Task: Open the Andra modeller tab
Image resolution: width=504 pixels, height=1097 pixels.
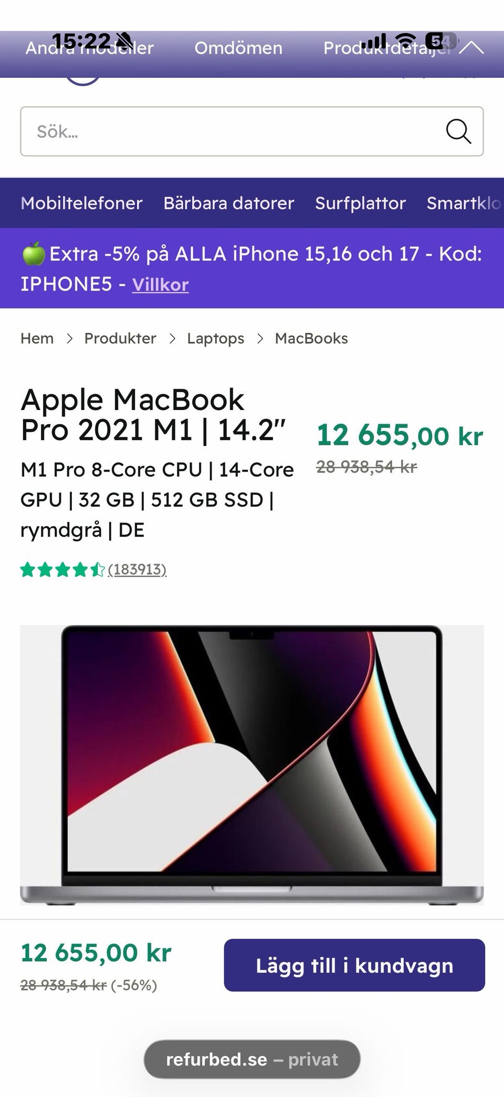Action: click(89, 48)
